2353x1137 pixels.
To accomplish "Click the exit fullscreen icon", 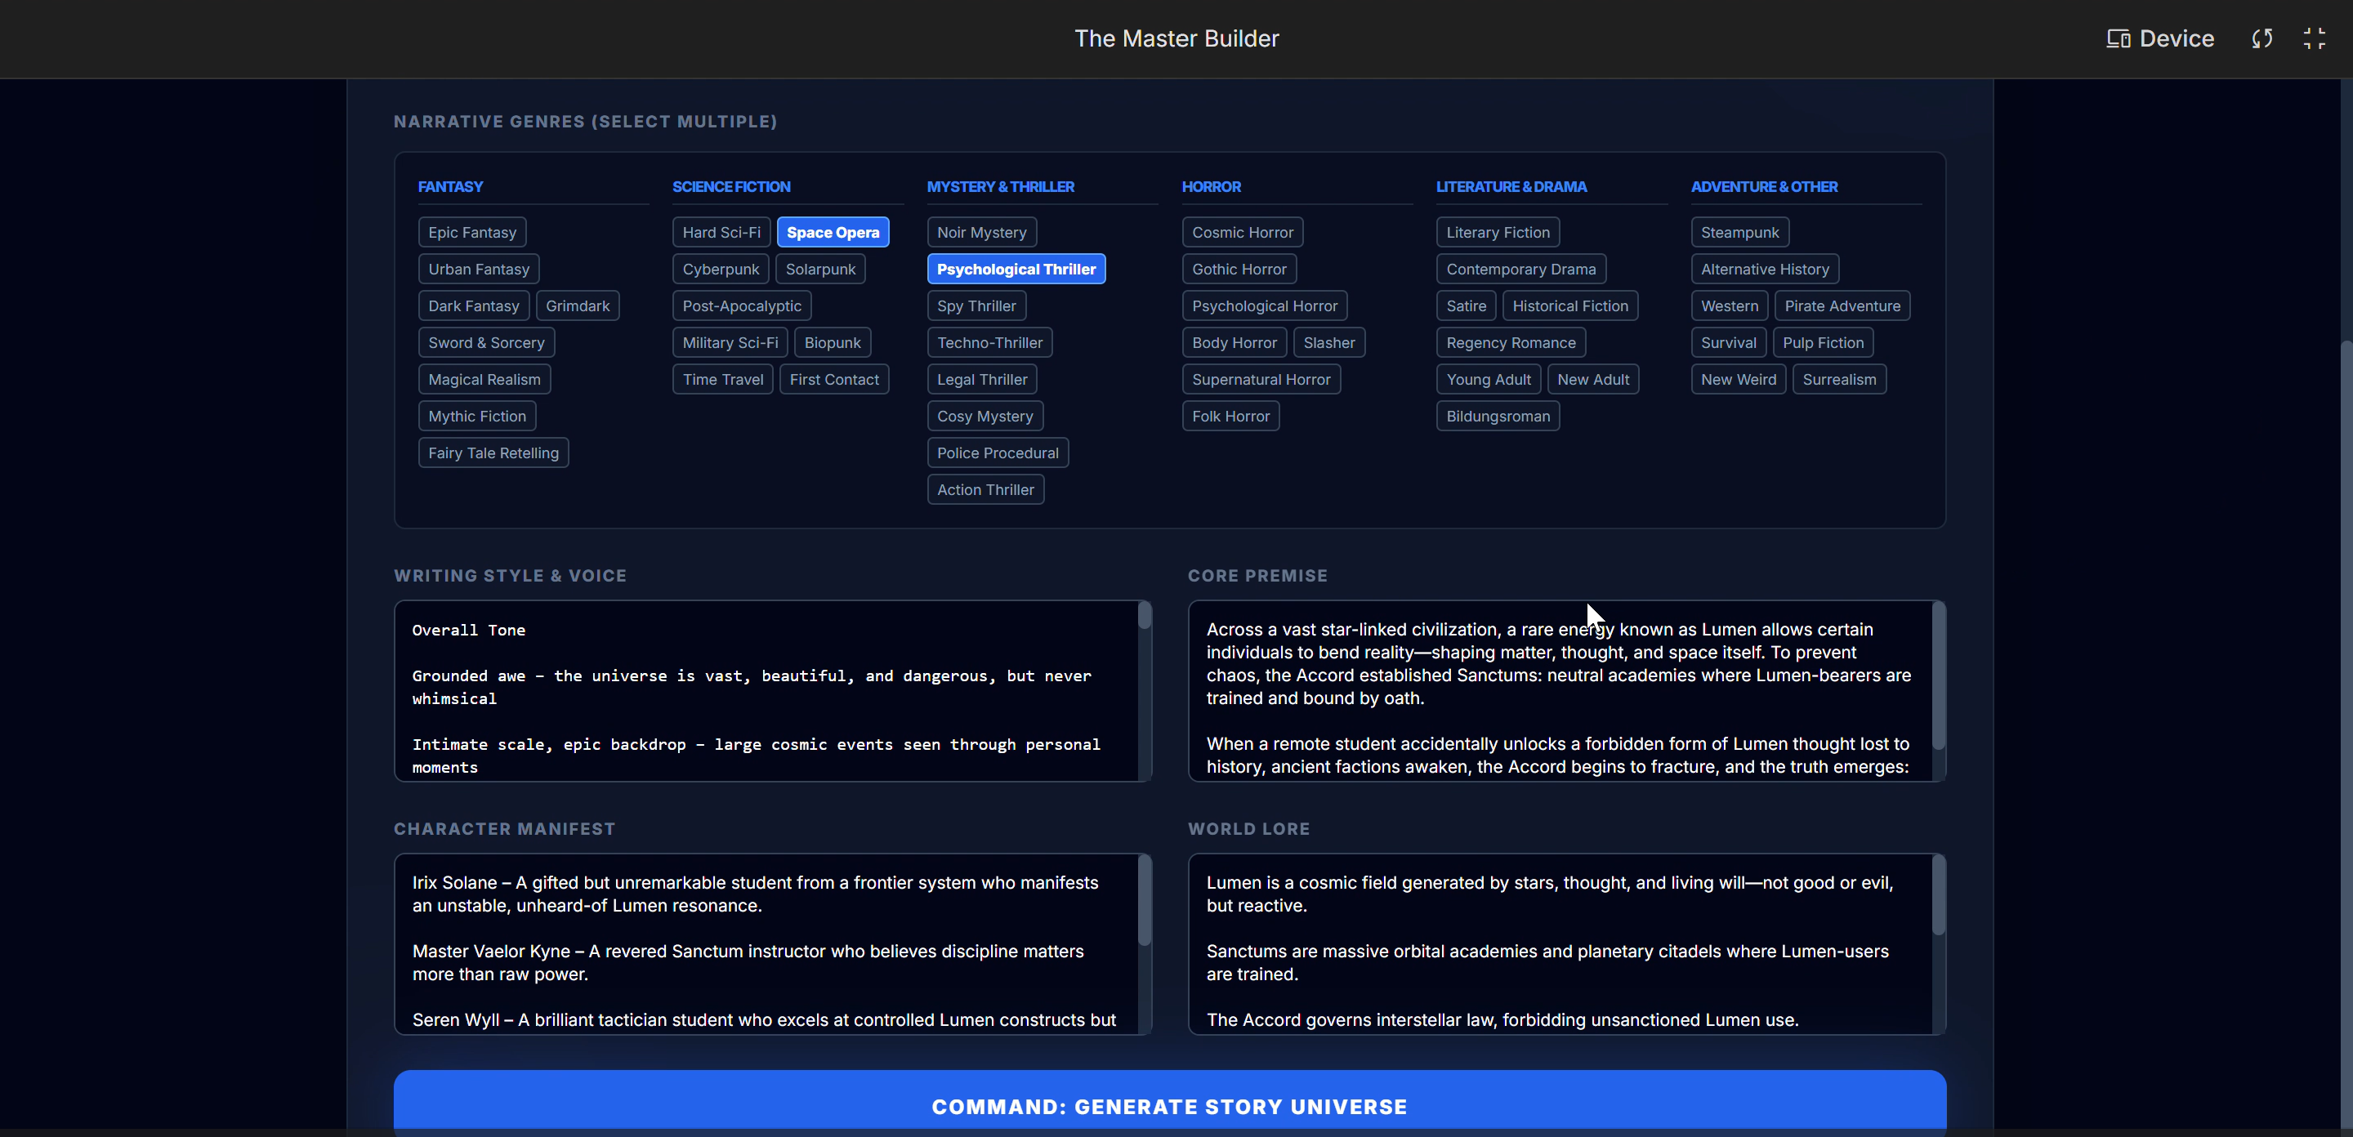I will point(2314,38).
